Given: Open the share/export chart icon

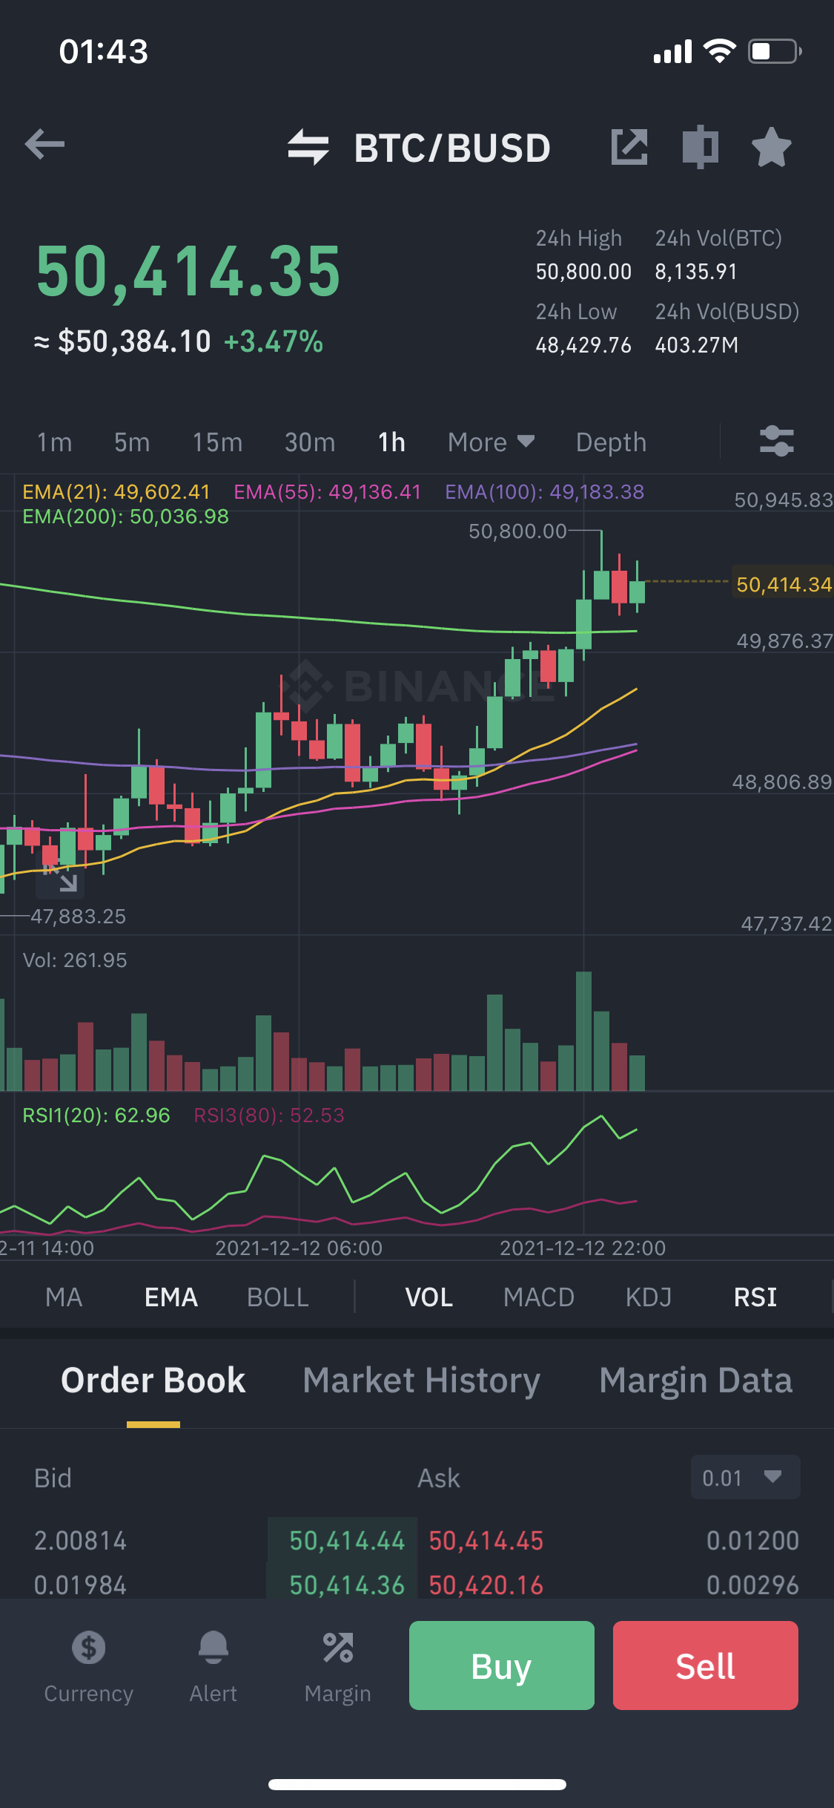Looking at the screenshot, I should click(x=629, y=146).
